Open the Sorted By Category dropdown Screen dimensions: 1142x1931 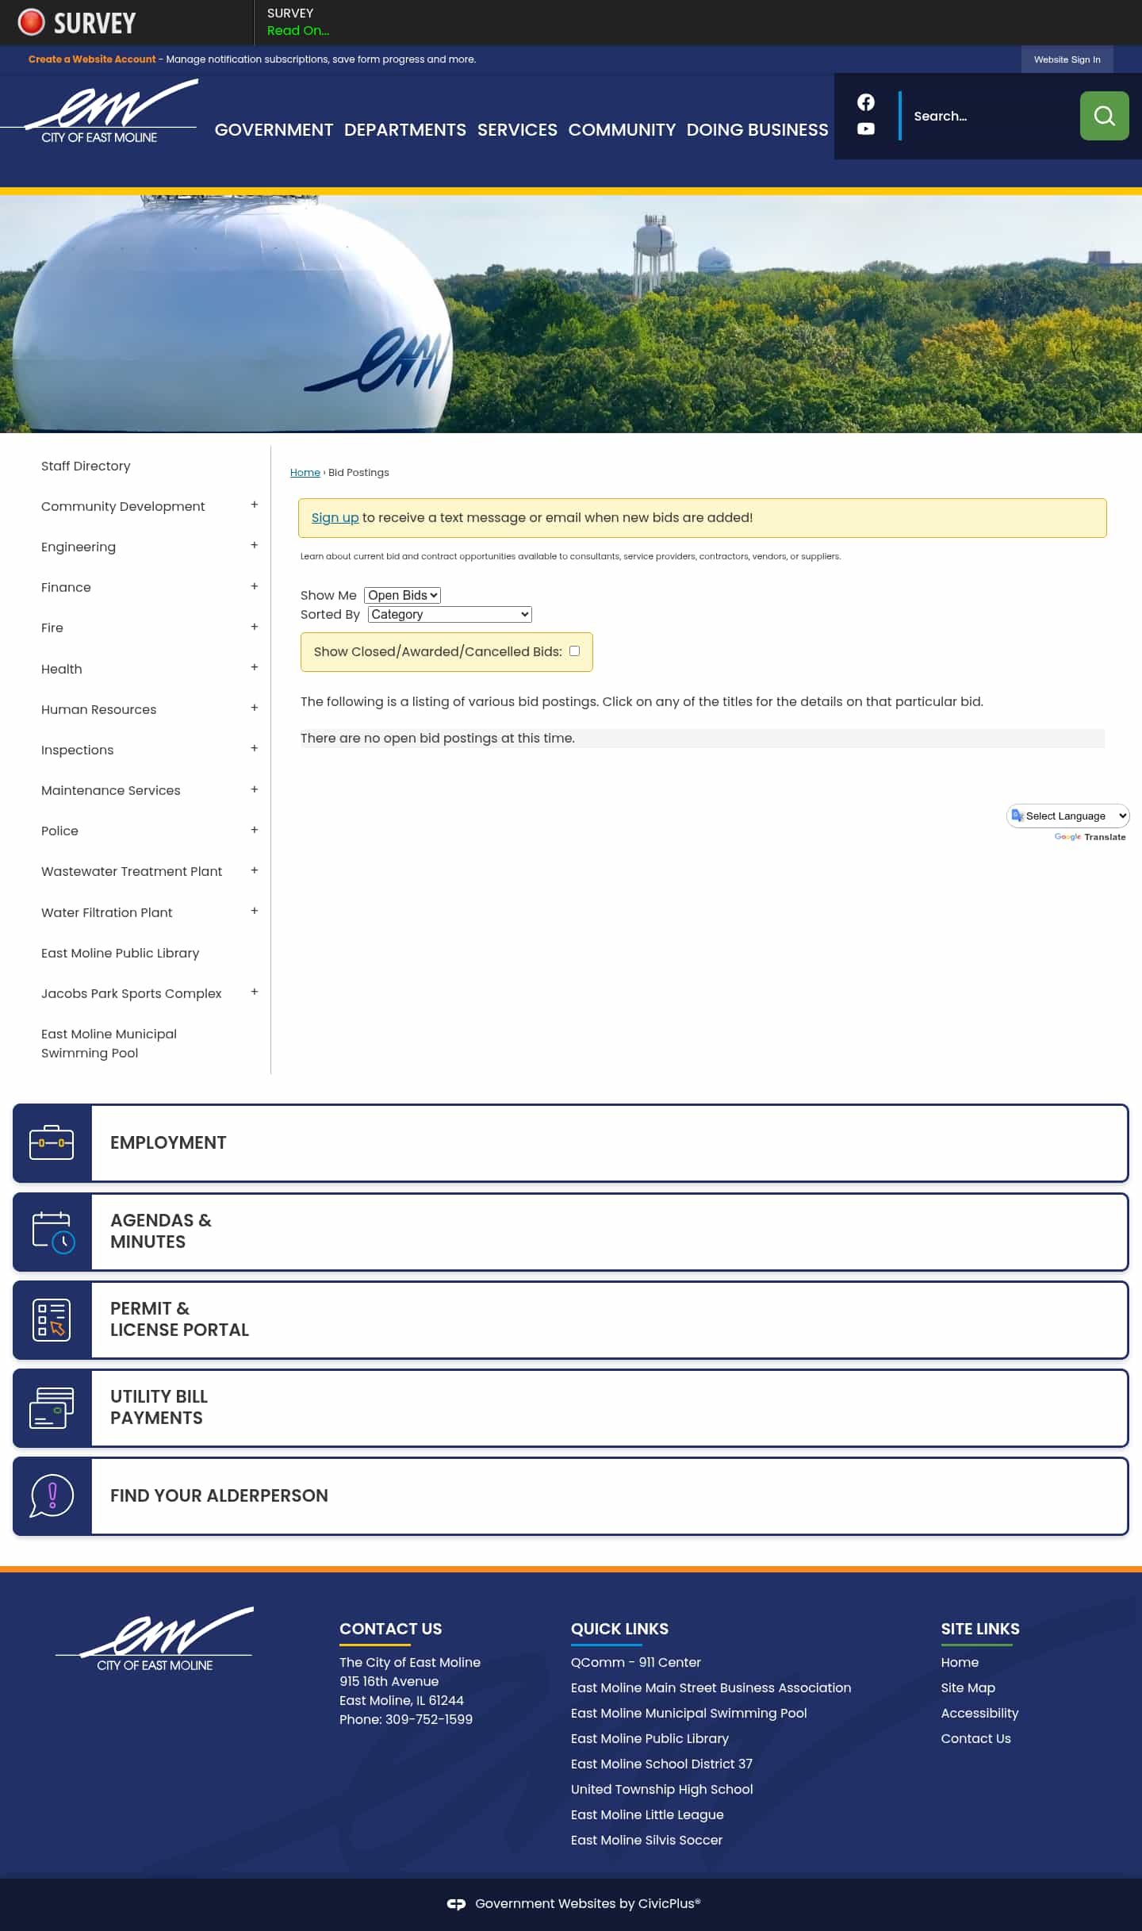click(x=450, y=614)
